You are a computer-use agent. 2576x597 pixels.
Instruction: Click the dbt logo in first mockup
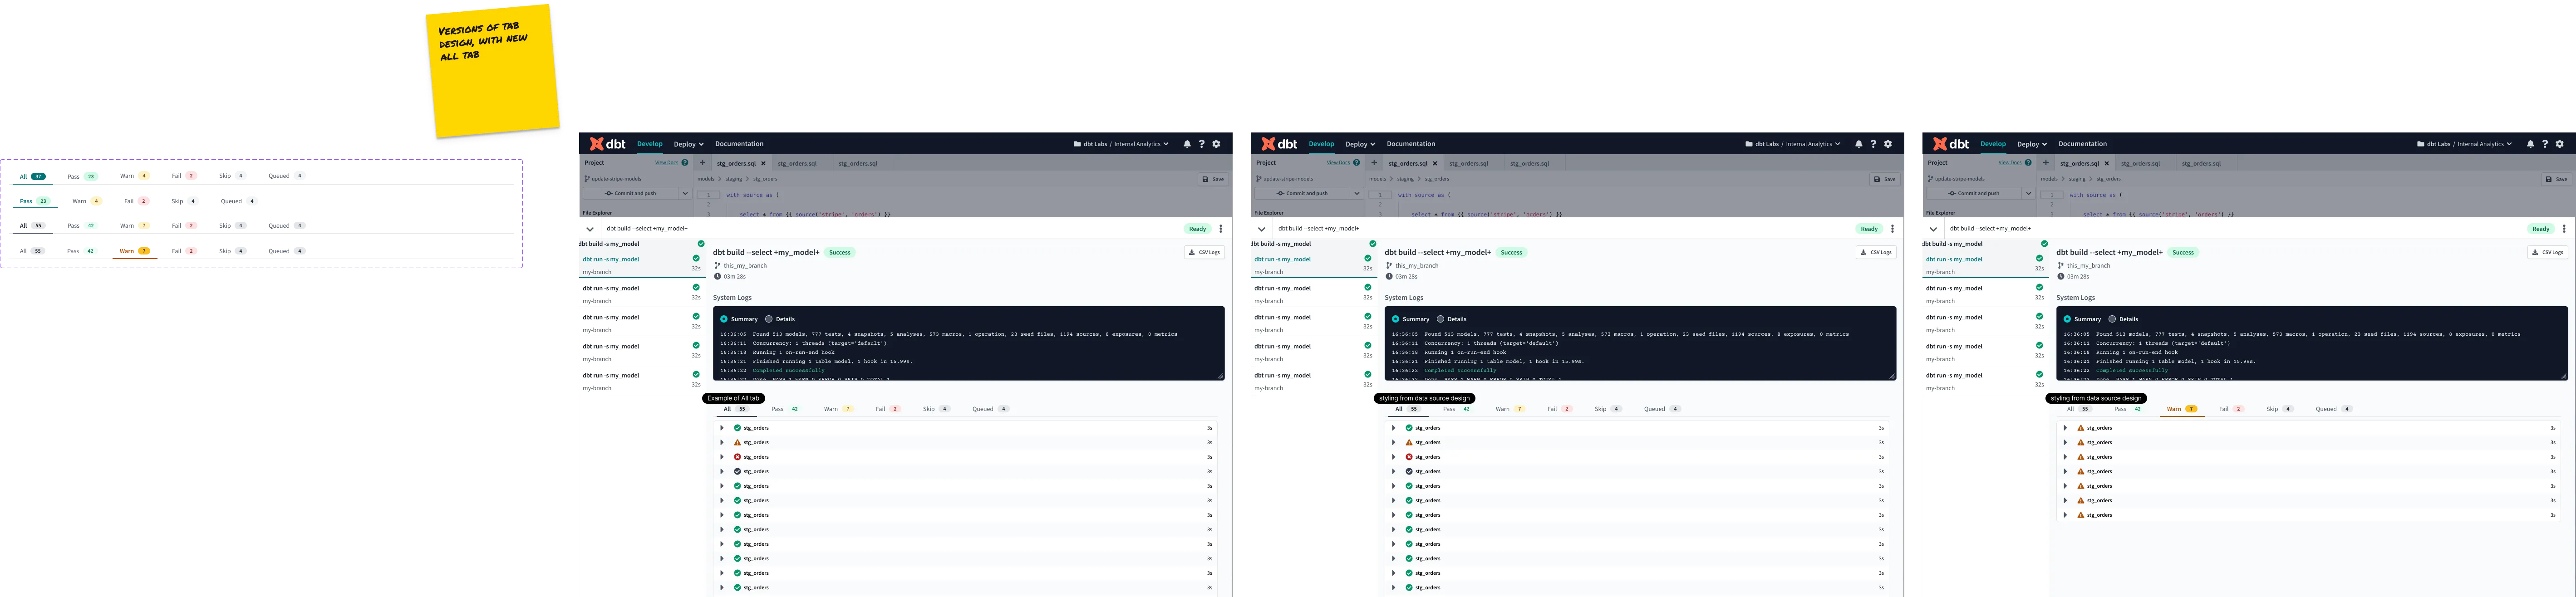click(x=608, y=144)
